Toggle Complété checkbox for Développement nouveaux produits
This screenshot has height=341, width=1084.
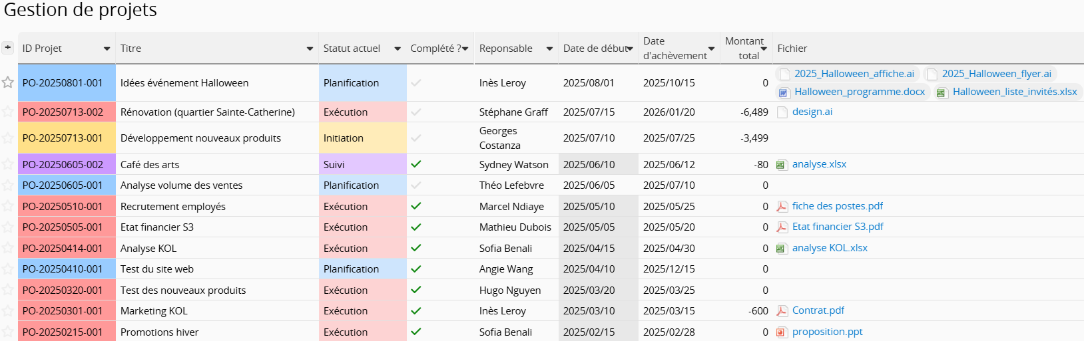click(x=416, y=138)
